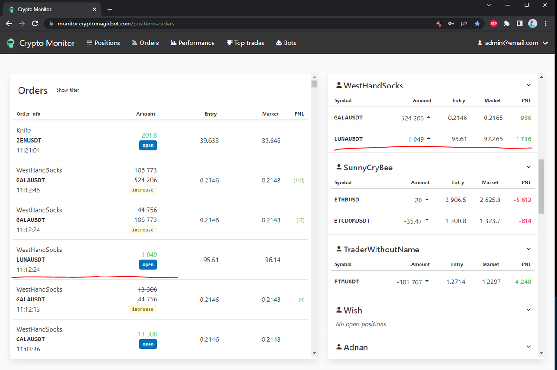Click the browser forward arrow
This screenshot has height=370, width=557.
point(22,24)
